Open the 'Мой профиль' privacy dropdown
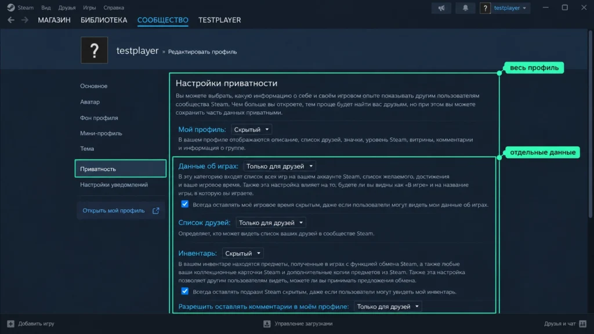Image resolution: width=594 pixels, height=334 pixels. (251, 129)
